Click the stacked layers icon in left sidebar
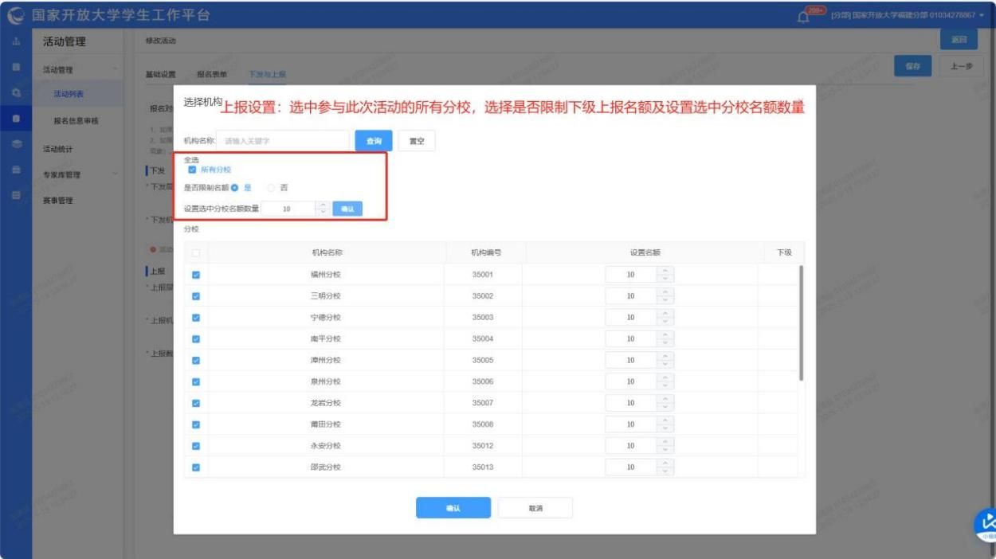 coord(16,144)
